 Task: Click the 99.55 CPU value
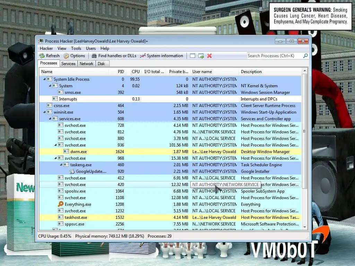[x=135, y=79]
